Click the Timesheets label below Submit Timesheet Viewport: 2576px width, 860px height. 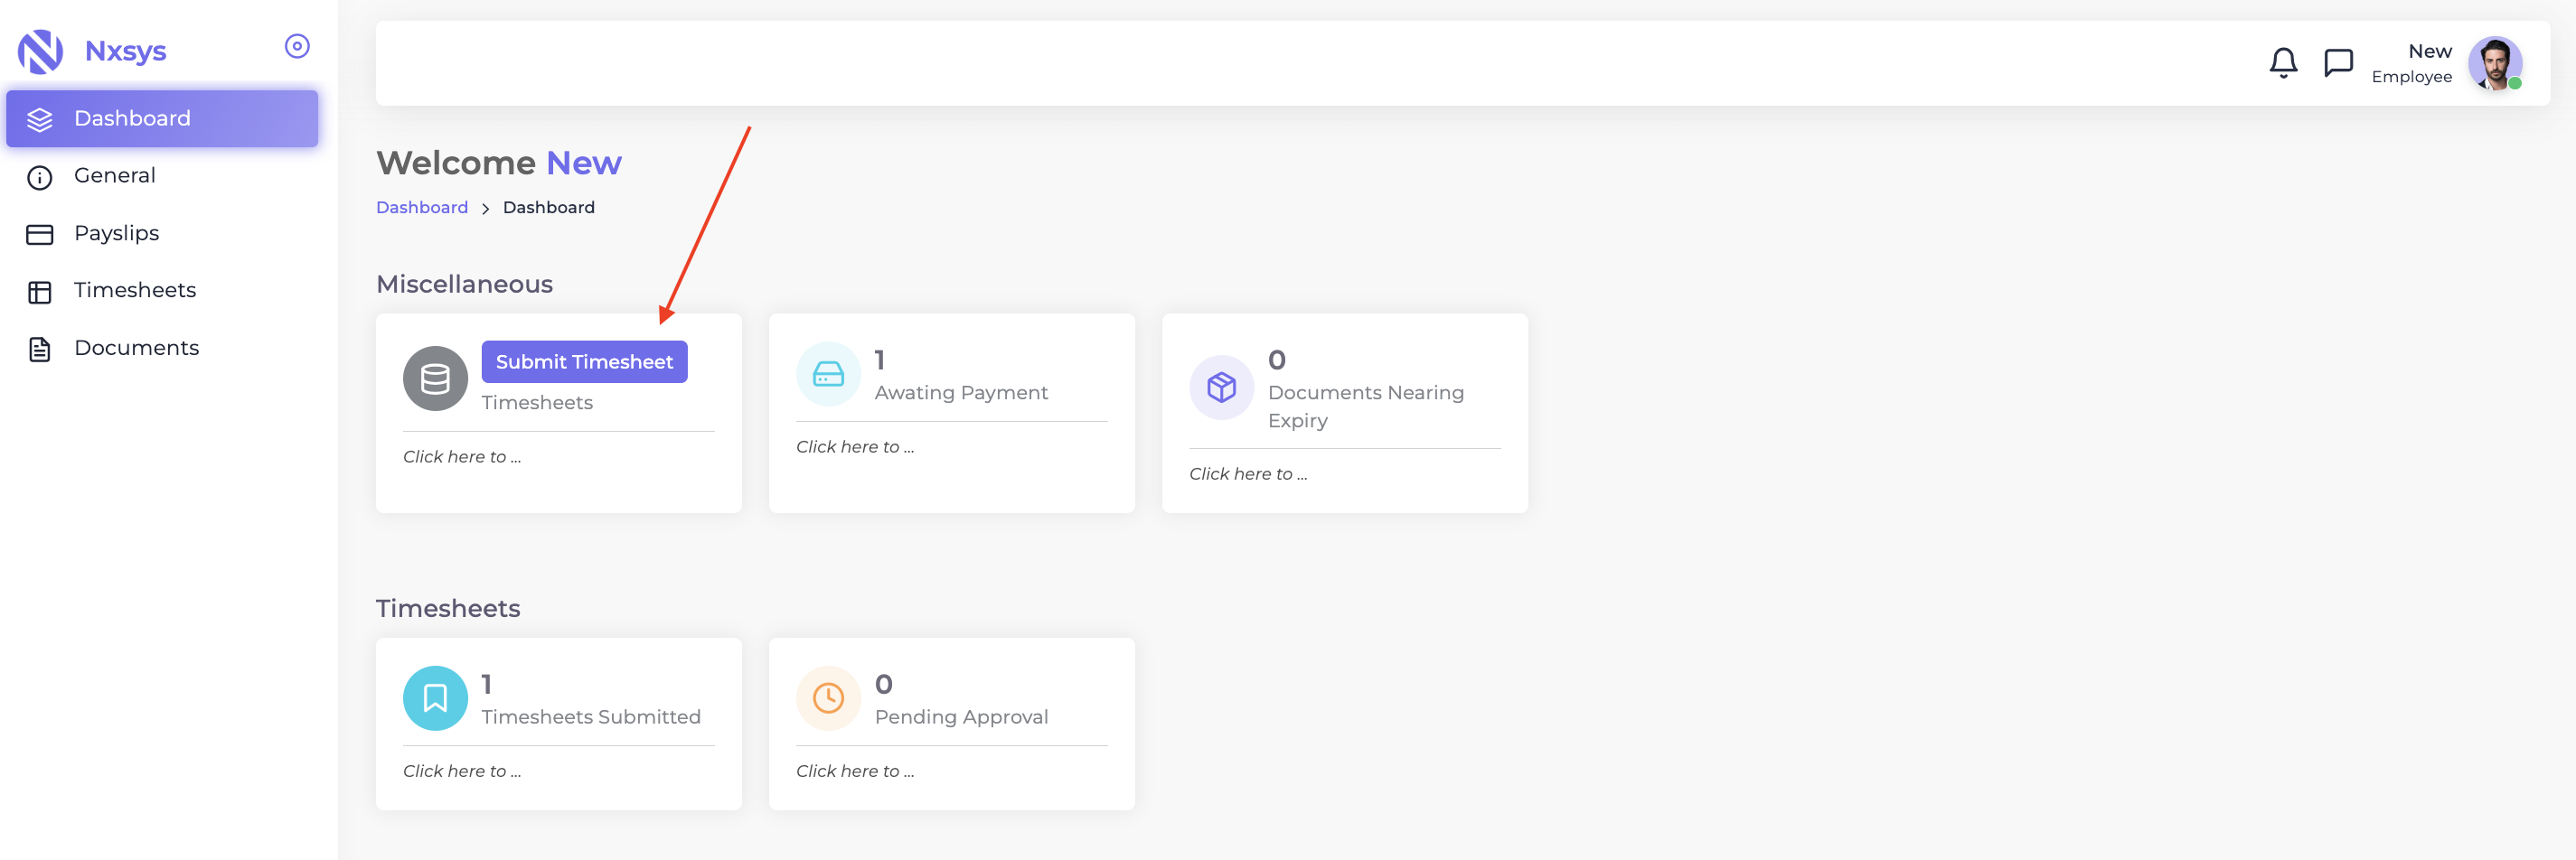coord(537,402)
